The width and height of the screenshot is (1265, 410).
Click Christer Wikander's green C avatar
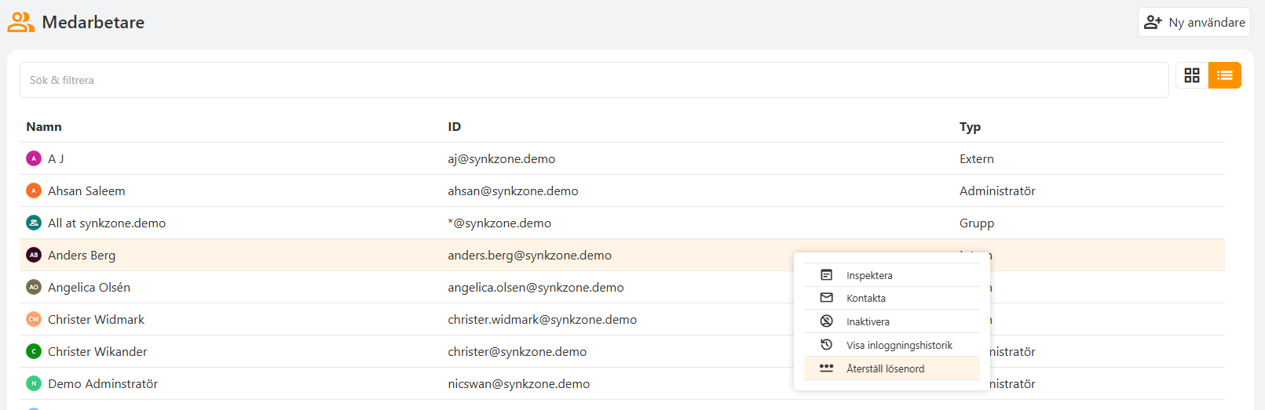pos(34,351)
